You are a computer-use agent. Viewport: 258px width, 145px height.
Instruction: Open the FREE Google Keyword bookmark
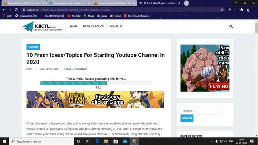point(137,16)
